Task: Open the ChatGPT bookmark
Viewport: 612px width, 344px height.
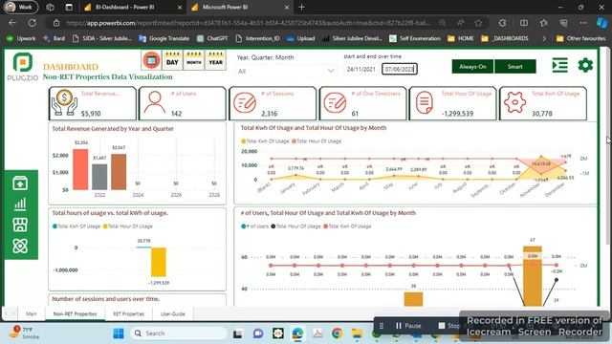Action: [212, 38]
